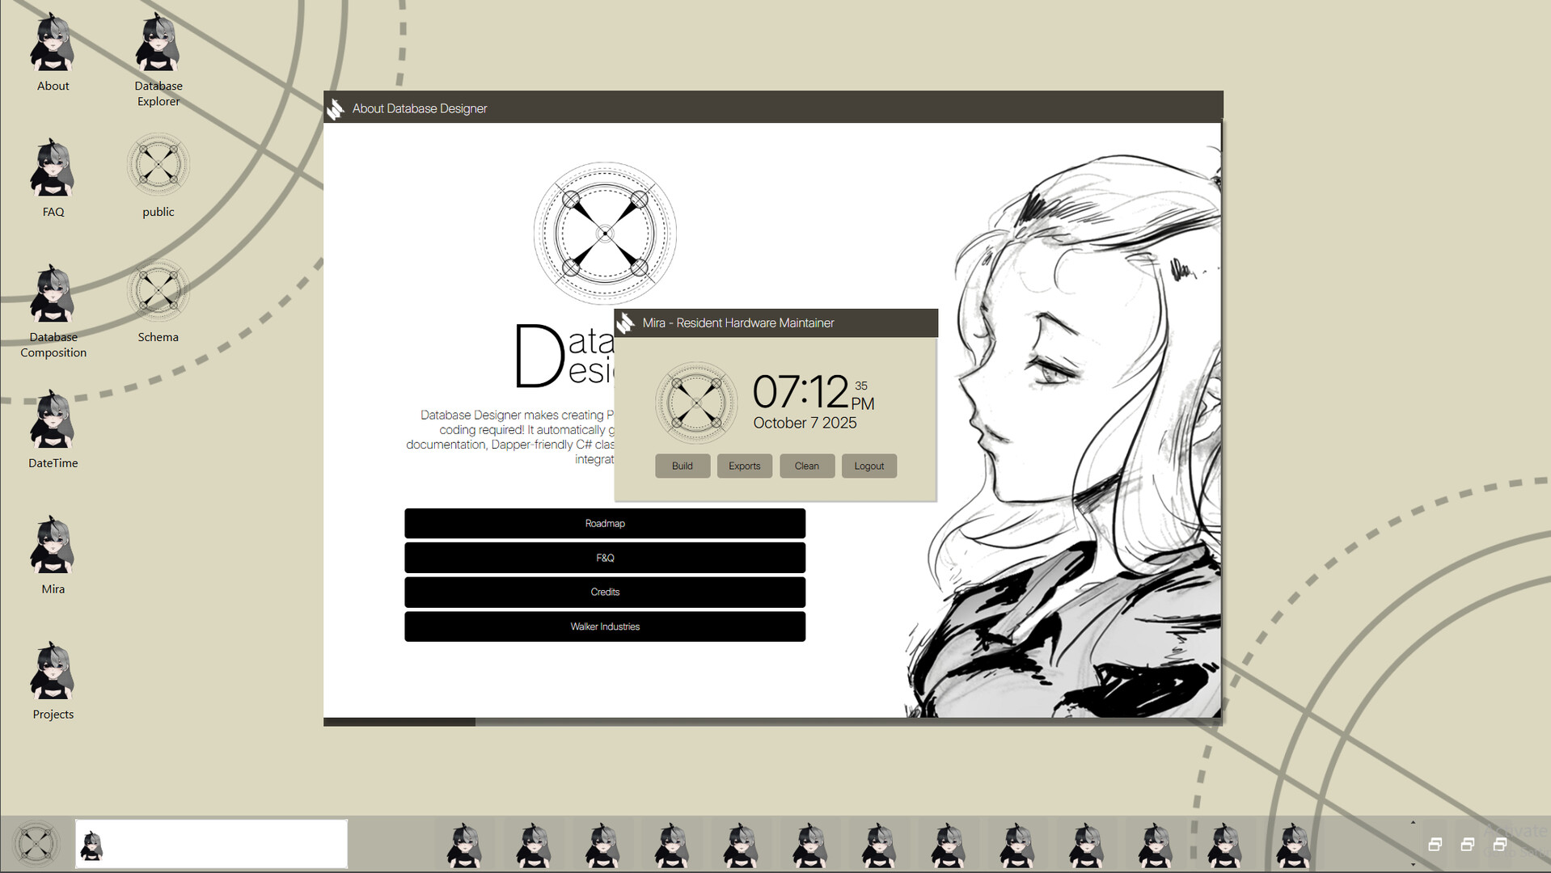The width and height of the screenshot is (1551, 873).
Task: Click the small up arrow in system tray
Action: coord(1413,823)
